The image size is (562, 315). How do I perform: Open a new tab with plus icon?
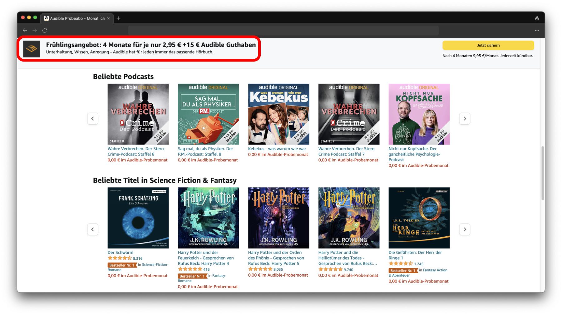(x=118, y=18)
